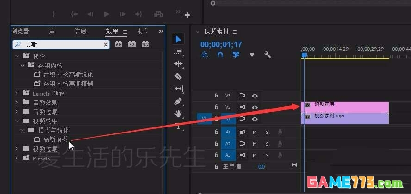Collapse the 模糊与锐化 folder
This screenshot has width=411, height=194.
(23, 130)
